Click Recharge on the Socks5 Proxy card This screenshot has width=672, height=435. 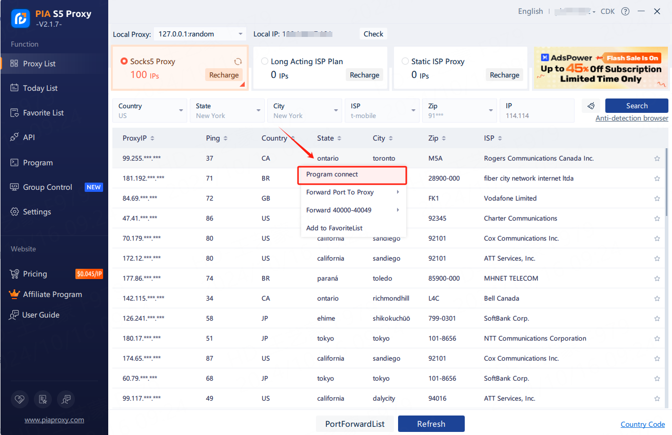point(224,75)
